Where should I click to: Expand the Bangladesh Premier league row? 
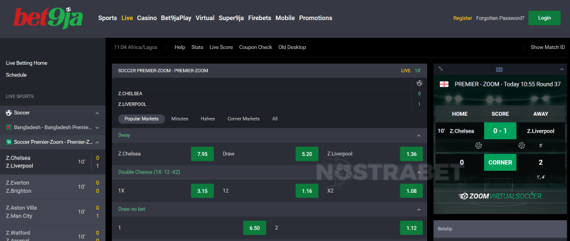pyautogui.click(x=97, y=128)
